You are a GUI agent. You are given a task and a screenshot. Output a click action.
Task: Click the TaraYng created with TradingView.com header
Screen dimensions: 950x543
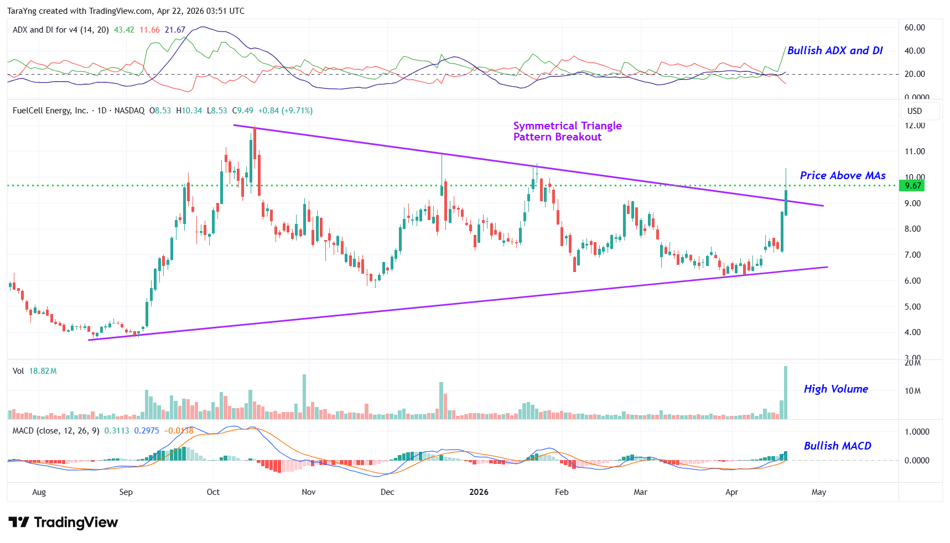126,11
